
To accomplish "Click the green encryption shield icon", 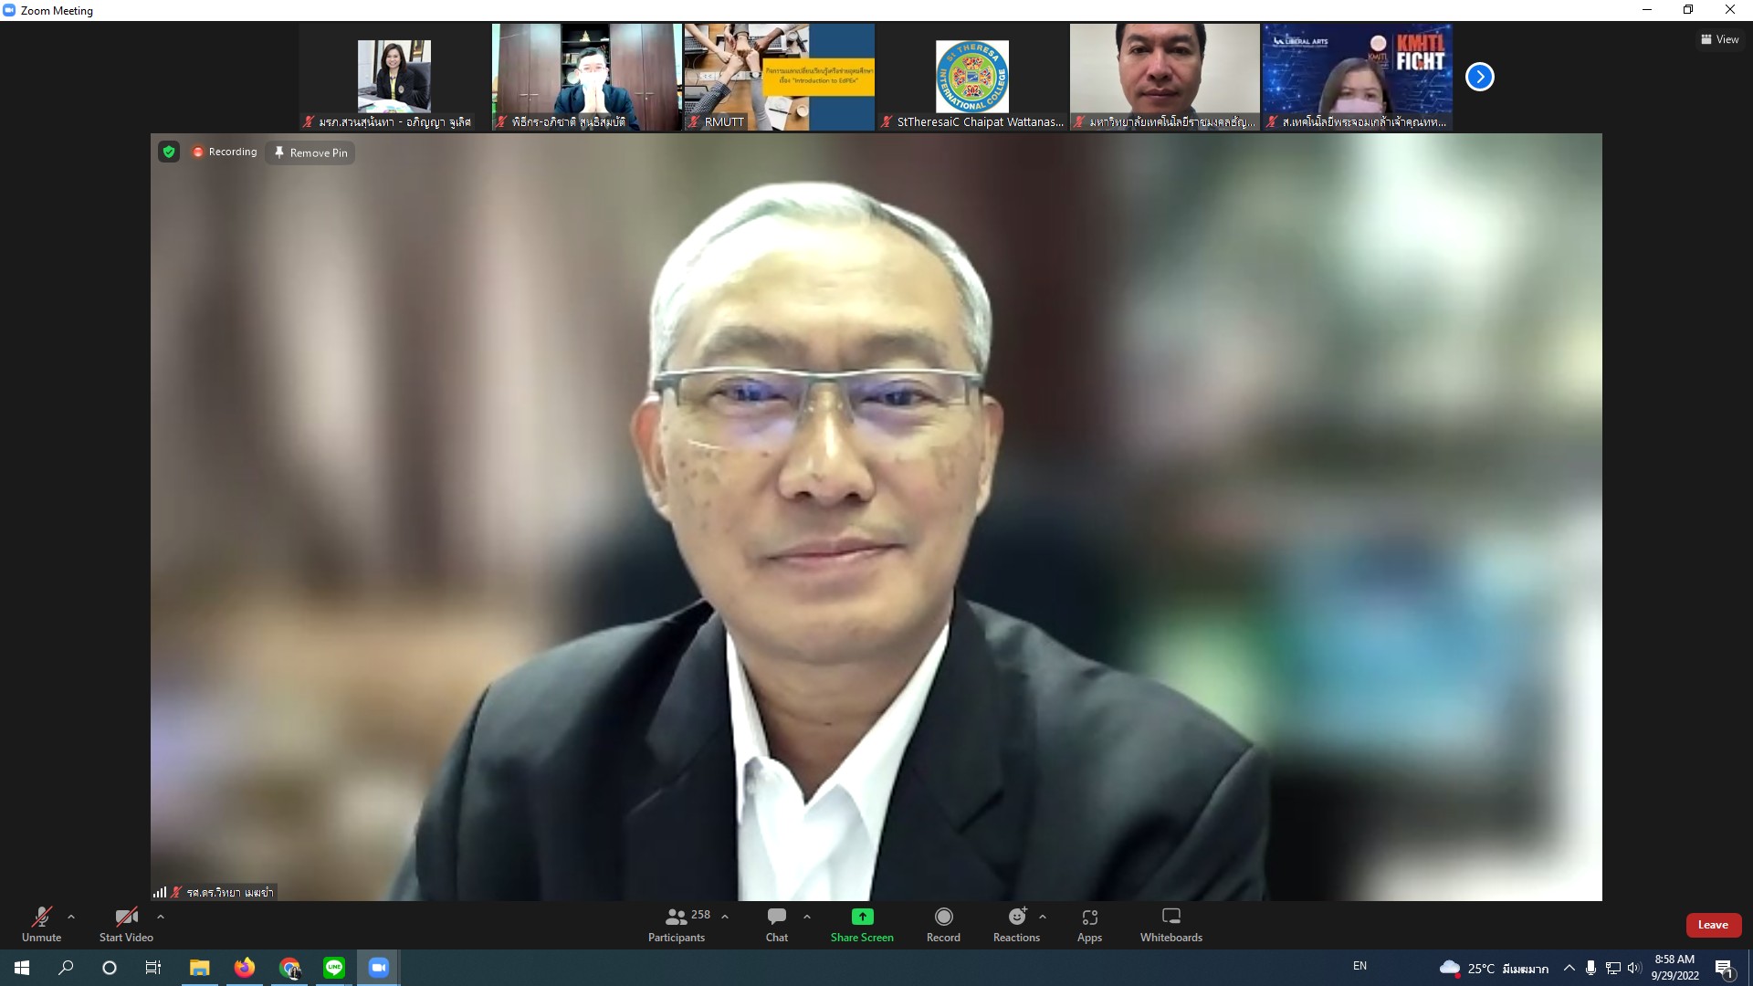I will point(169,152).
